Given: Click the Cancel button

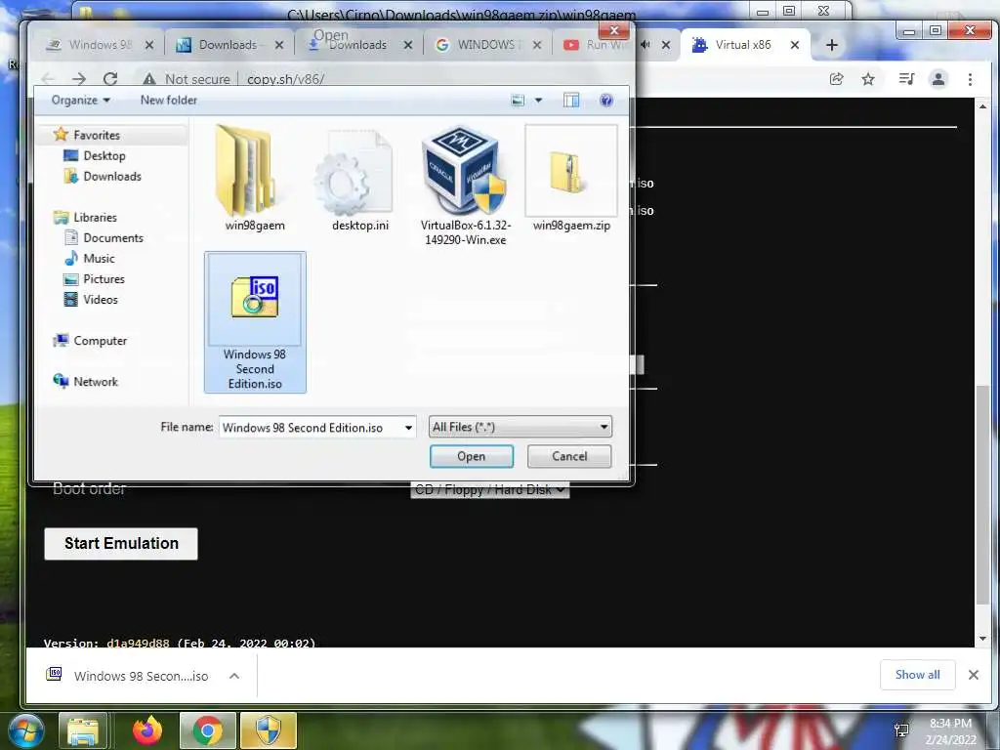Looking at the screenshot, I should (569, 456).
